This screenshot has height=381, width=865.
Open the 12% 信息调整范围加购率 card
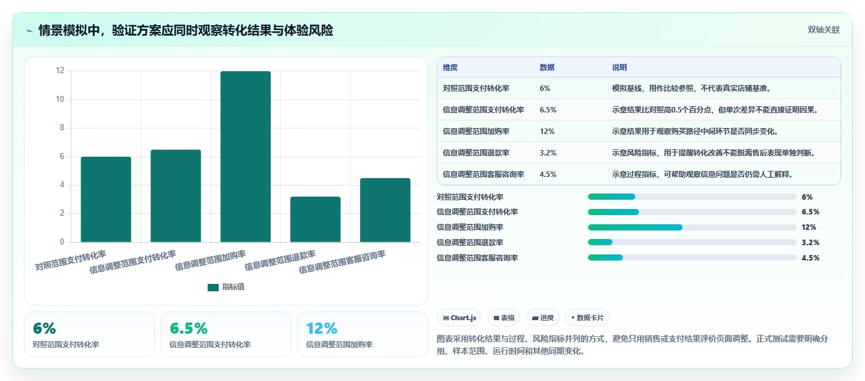click(x=362, y=334)
